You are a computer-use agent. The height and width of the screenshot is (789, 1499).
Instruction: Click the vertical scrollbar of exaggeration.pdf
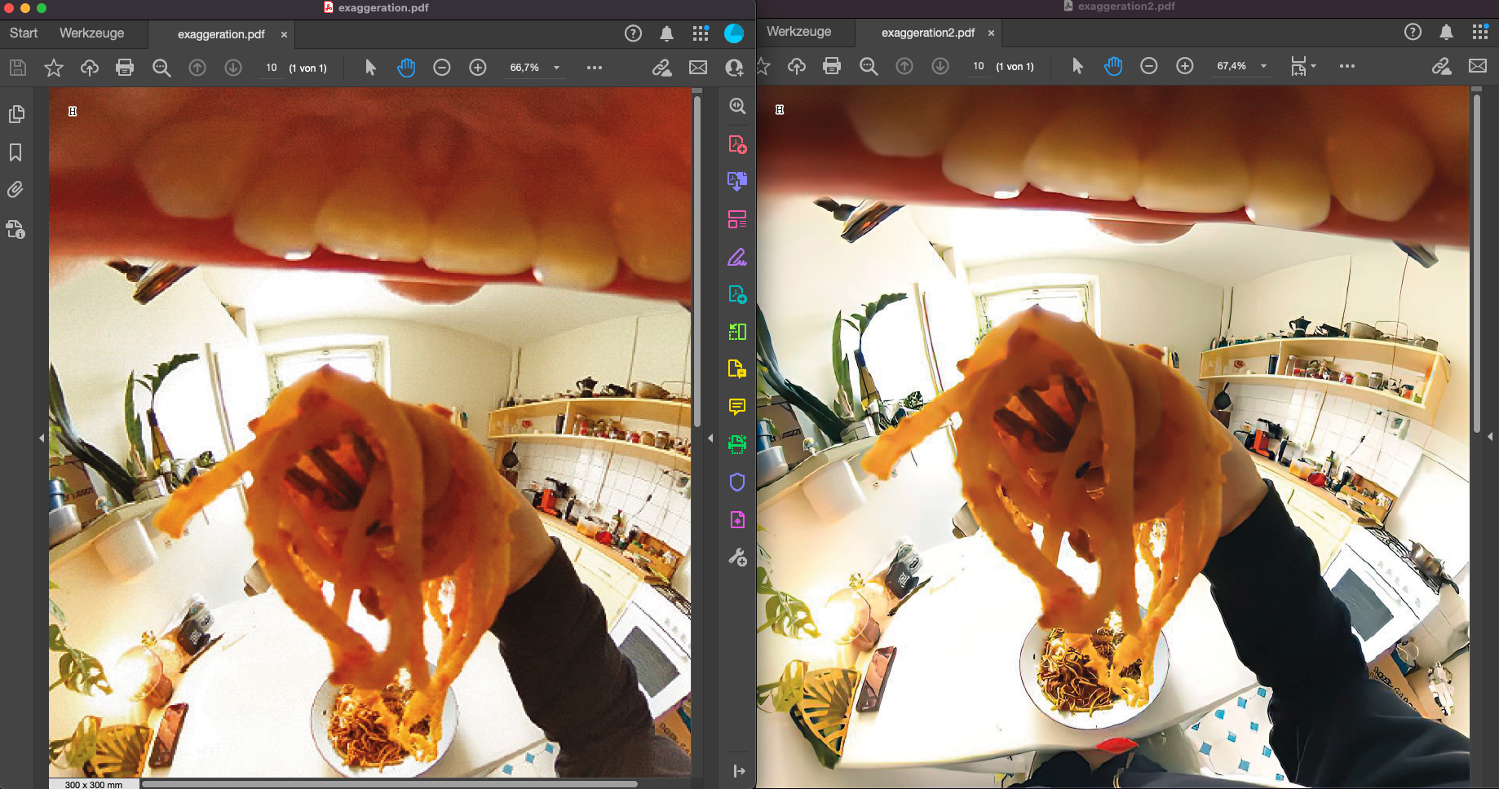(697, 261)
